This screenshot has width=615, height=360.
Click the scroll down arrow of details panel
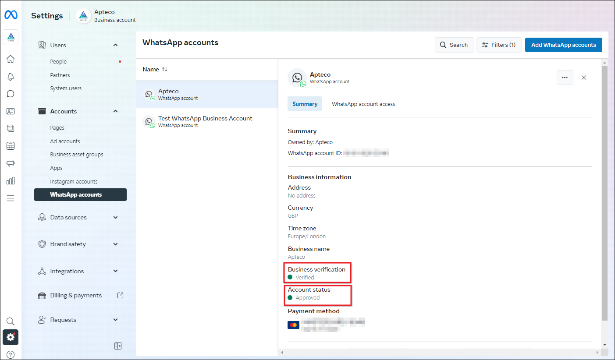pyautogui.click(x=604, y=345)
